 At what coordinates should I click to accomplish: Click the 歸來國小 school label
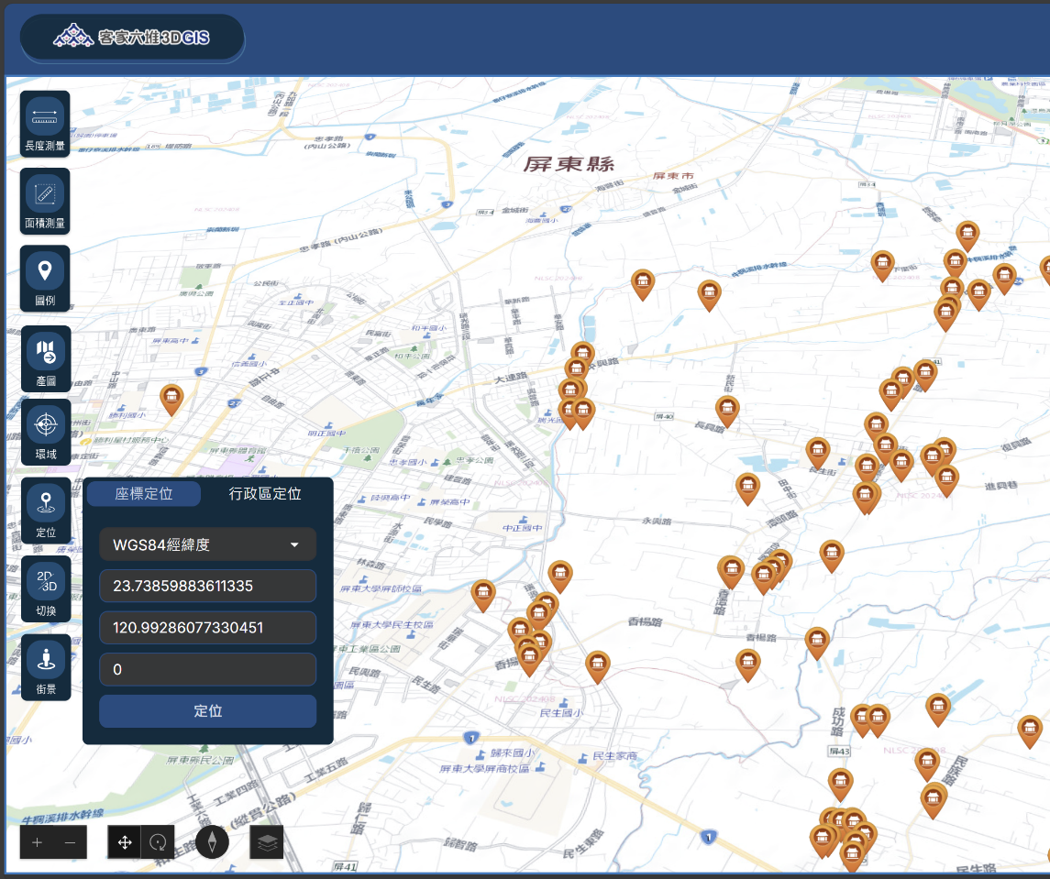[513, 753]
